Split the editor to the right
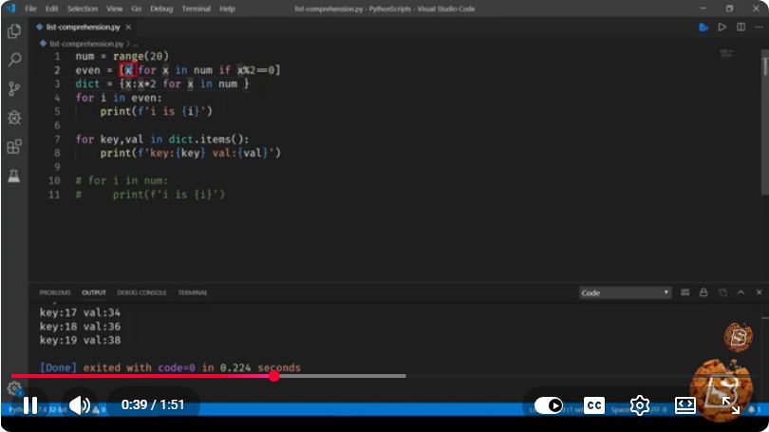Screen dimensions: 769x432 pyautogui.click(x=741, y=27)
